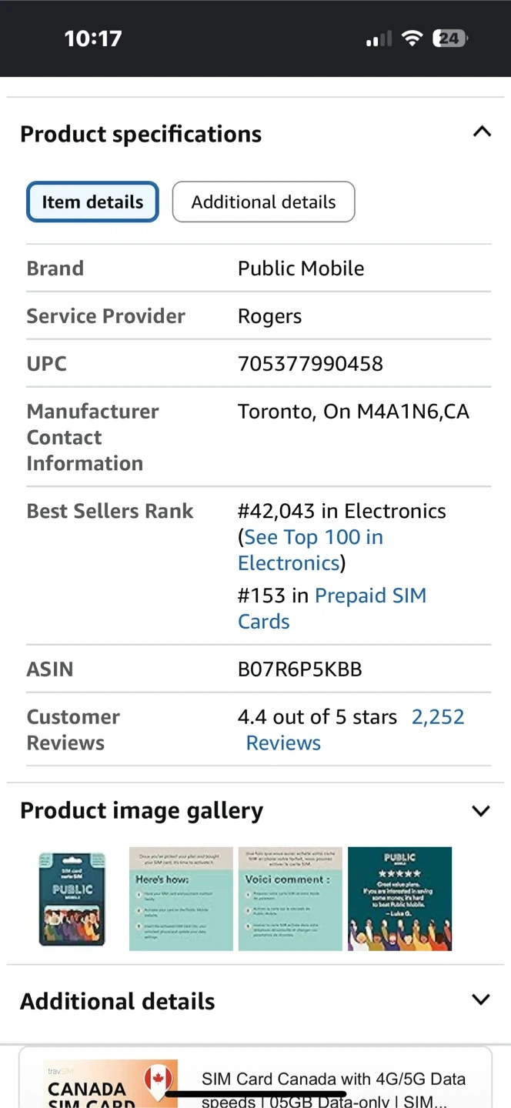Tap the ASIN value B07R6P5KBB

299,669
